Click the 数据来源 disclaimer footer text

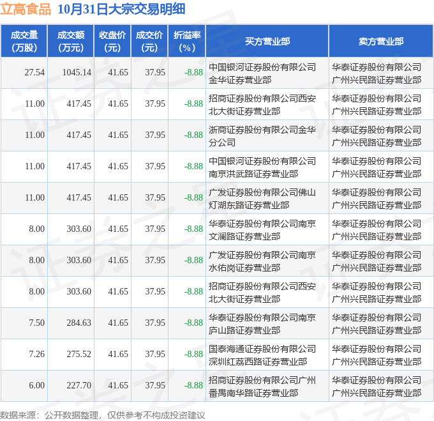pyautogui.click(x=103, y=415)
